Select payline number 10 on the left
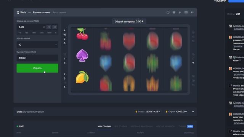 point(64,35)
